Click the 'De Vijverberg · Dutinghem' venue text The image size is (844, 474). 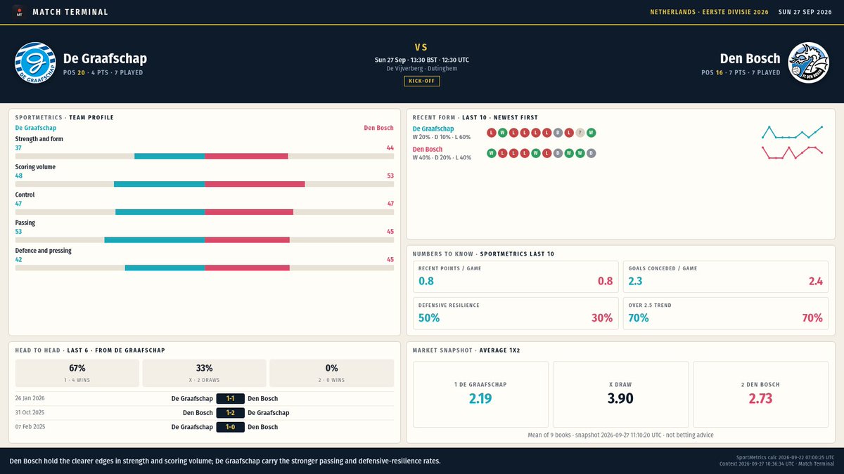[x=422, y=69]
